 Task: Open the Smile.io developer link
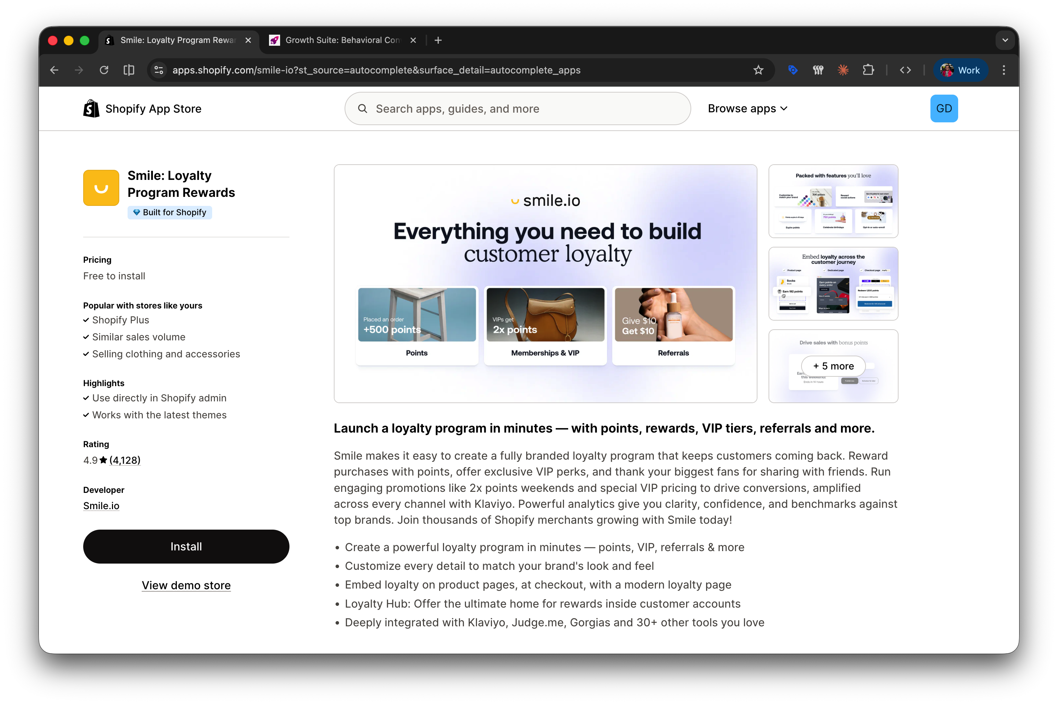[x=101, y=505]
